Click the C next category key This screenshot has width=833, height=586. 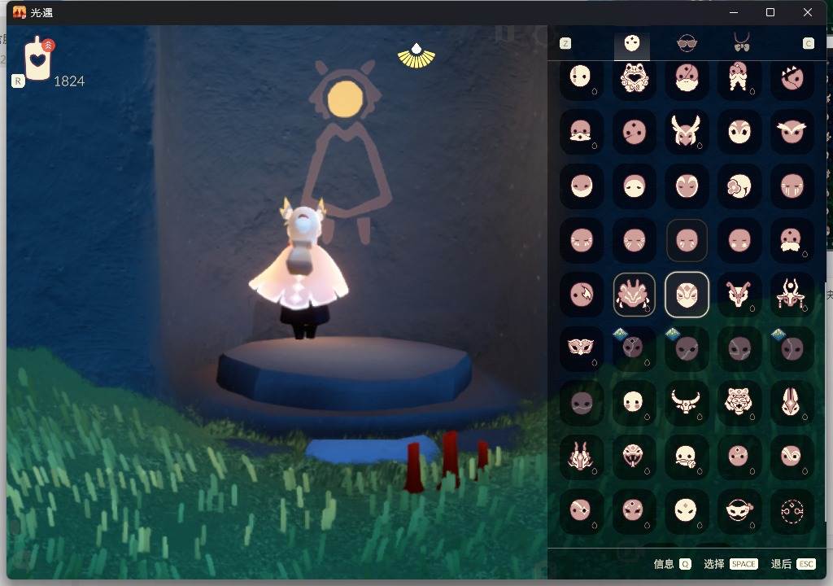(x=808, y=44)
